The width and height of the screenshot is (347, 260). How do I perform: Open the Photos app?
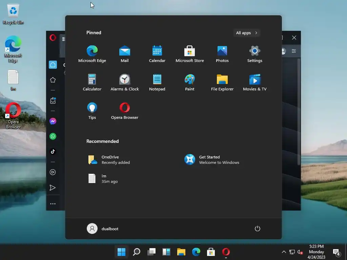(x=222, y=54)
